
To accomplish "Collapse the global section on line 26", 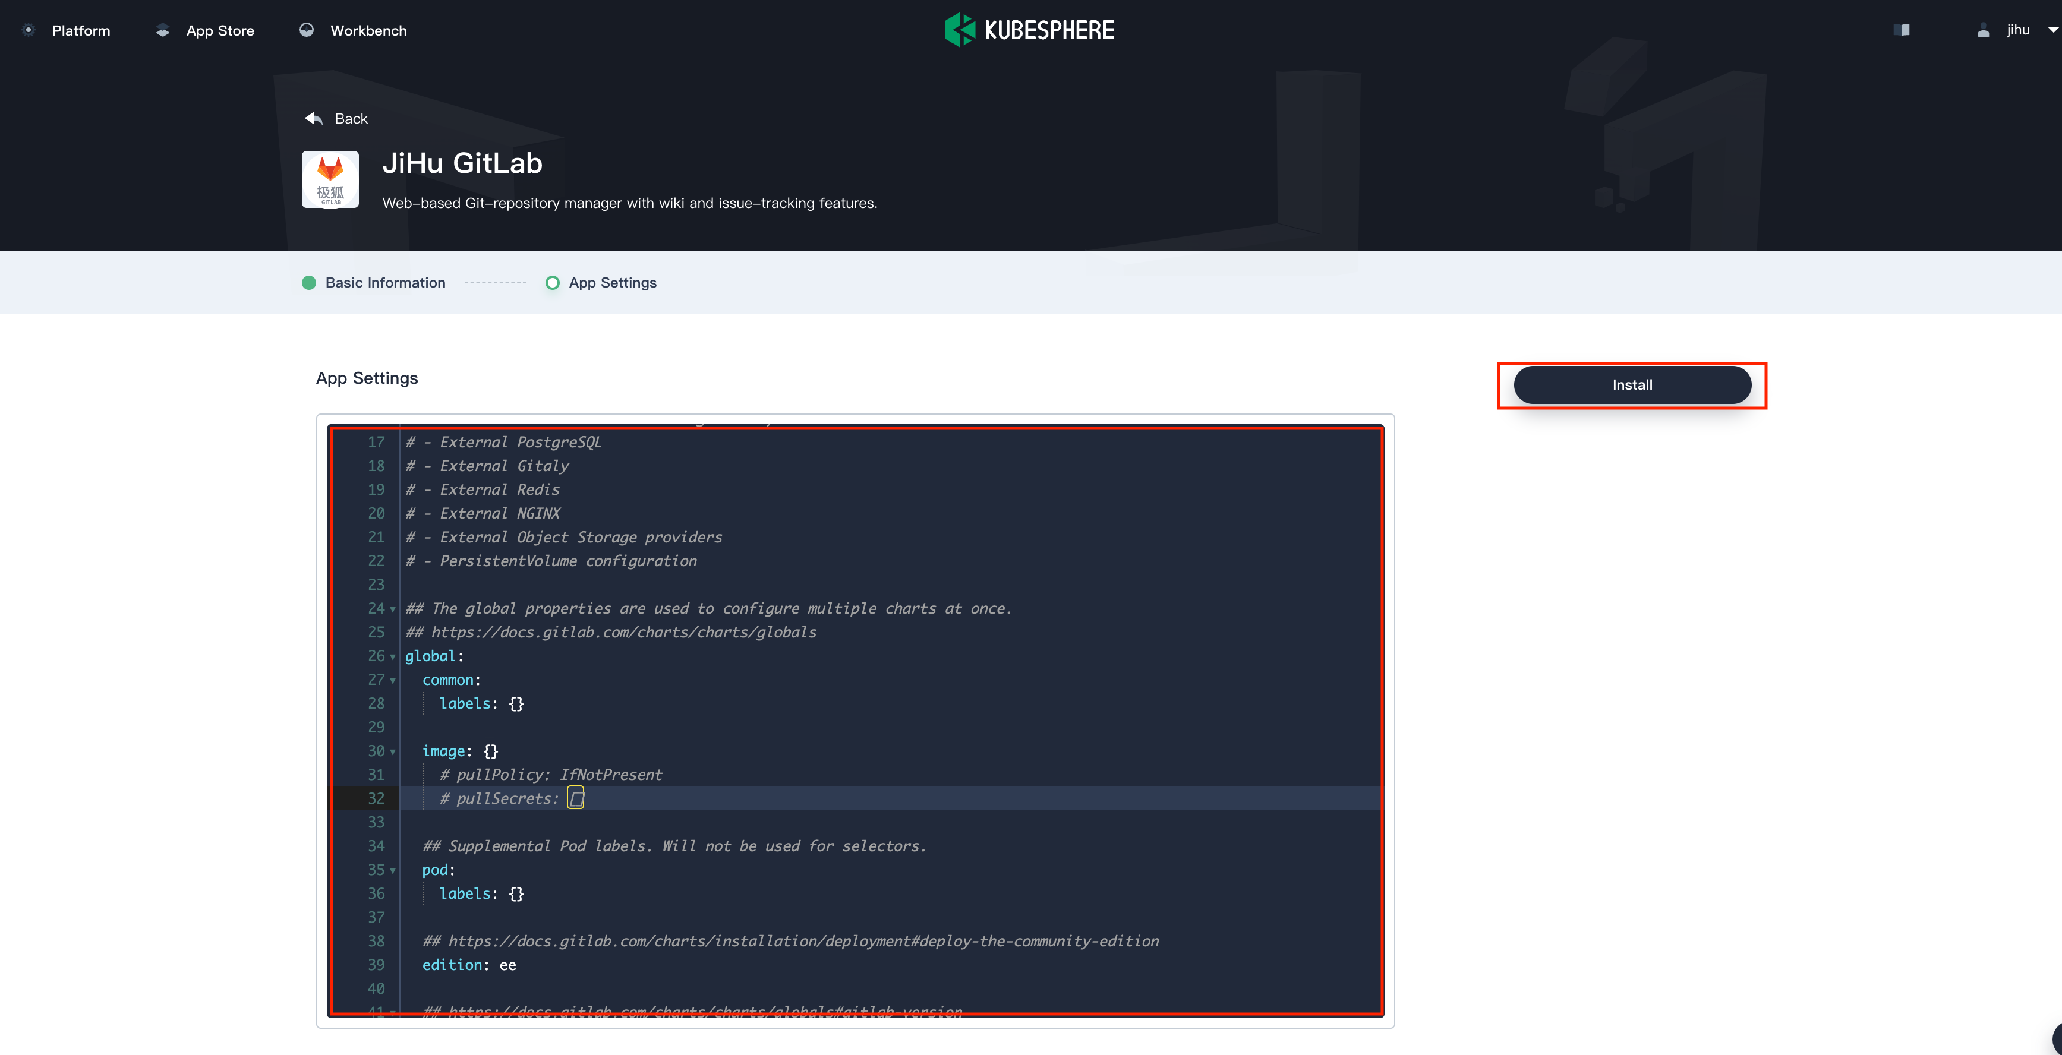I will click(392, 656).
